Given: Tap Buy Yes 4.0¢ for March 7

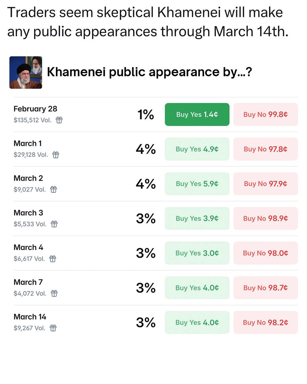Looking at the screenshot, I should (197, 288).
